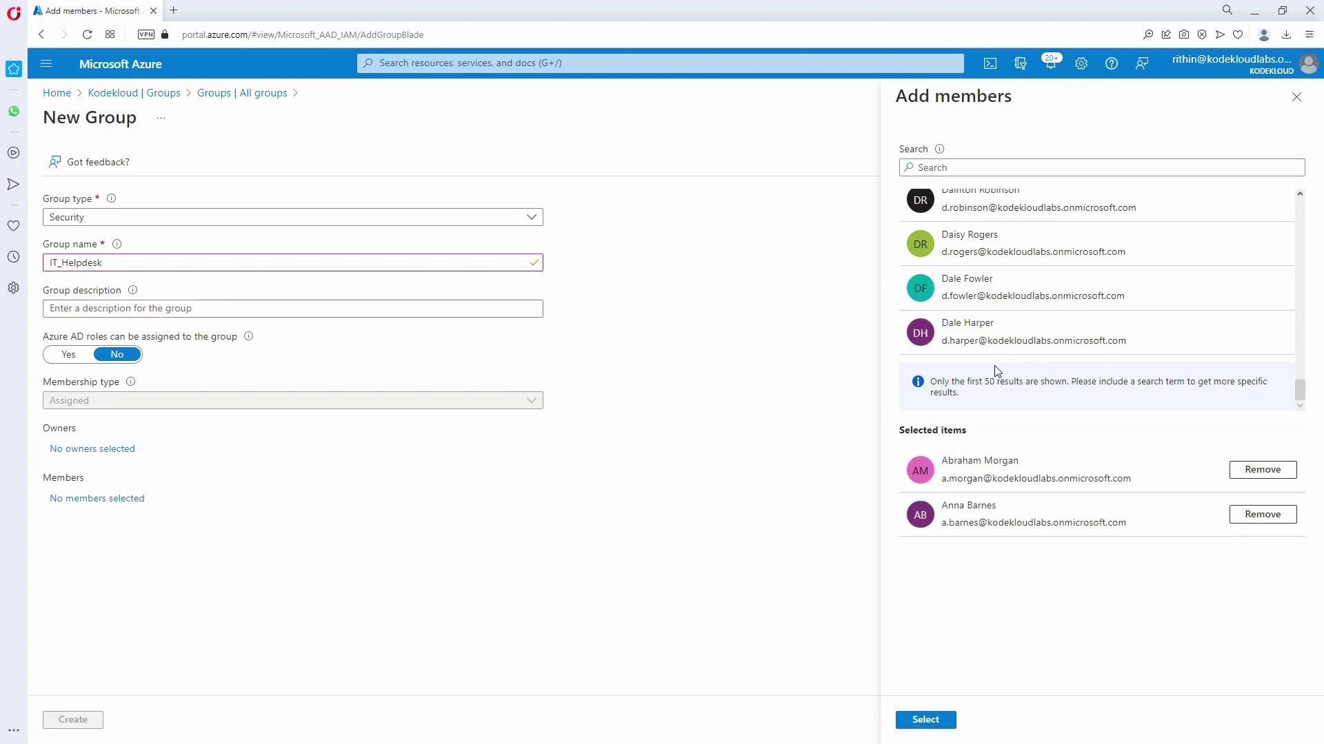The image size is (1324, 744).
Task: Remove Abraham Morgan from selected items
Action: point(1262,470)
